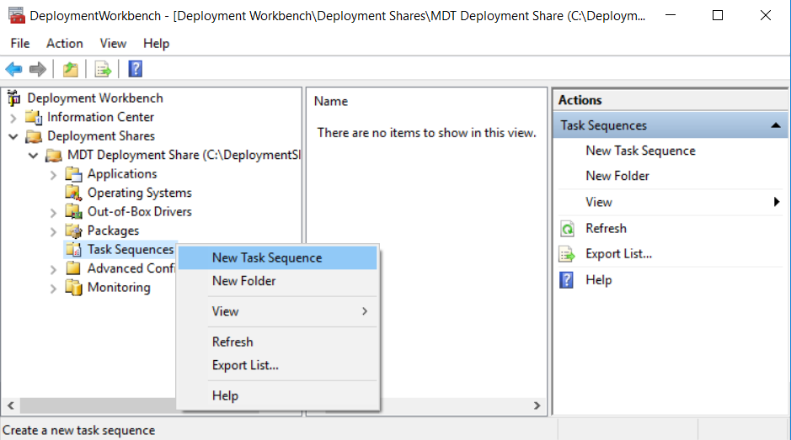Select the Applications tree label
This screenshot has height=440, width=791.
point(122,174)
